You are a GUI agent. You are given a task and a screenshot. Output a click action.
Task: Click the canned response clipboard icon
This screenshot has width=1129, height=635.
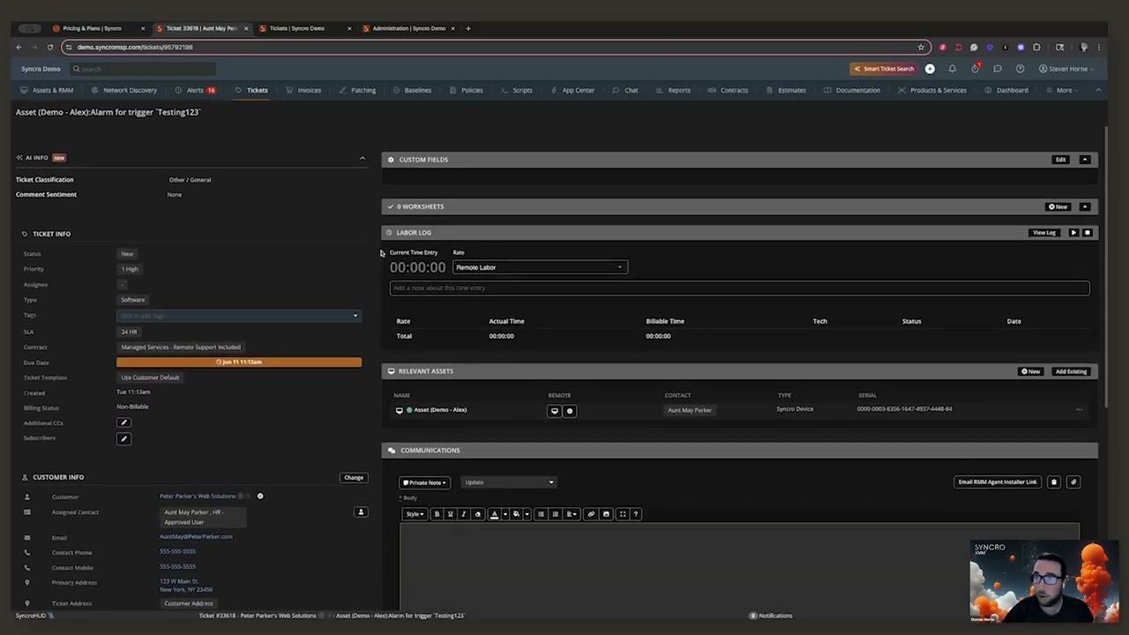(x=1054, y=482)
